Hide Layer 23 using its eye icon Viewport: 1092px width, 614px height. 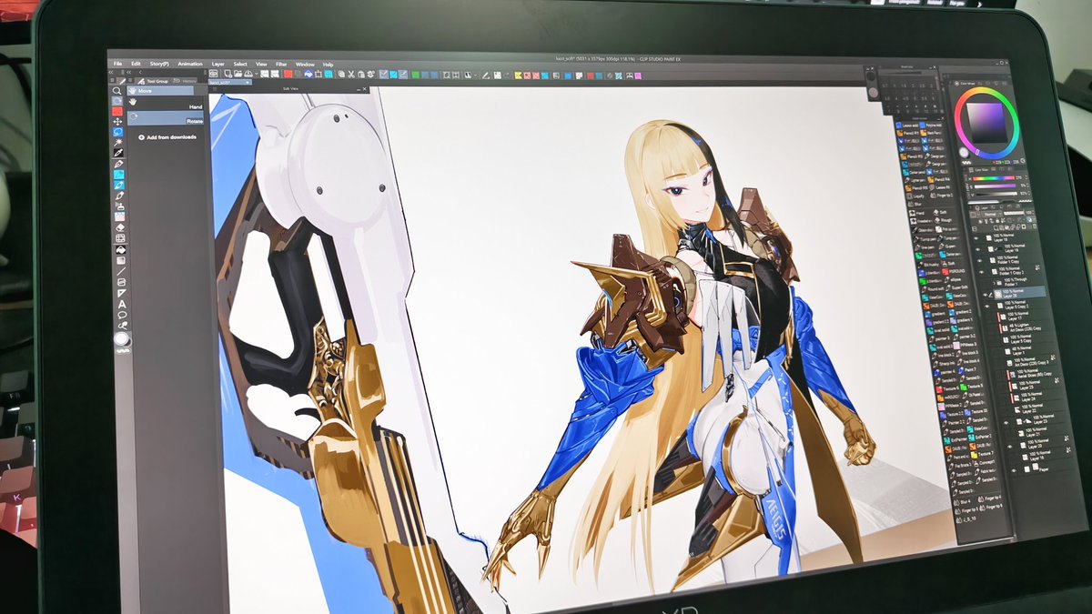[1006, 423]
